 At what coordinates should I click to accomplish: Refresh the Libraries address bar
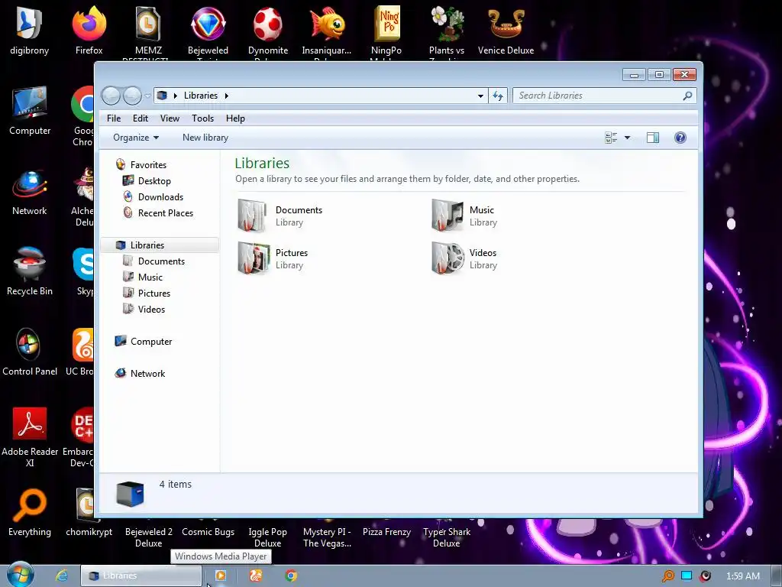pyautogui.click(x=498, y=96)
